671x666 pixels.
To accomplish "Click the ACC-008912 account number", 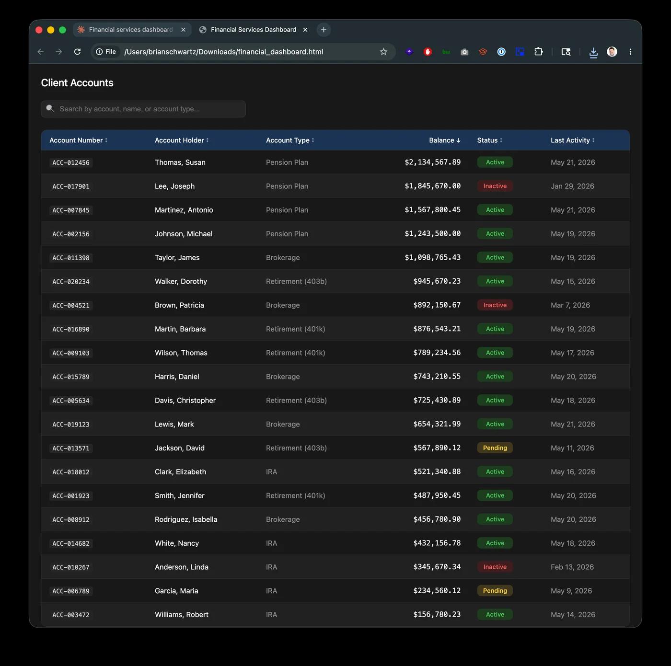I will coord(71,519).
